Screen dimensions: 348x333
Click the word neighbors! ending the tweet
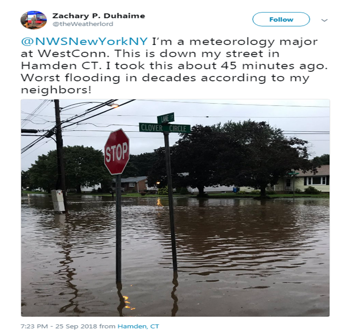[56, 90]
